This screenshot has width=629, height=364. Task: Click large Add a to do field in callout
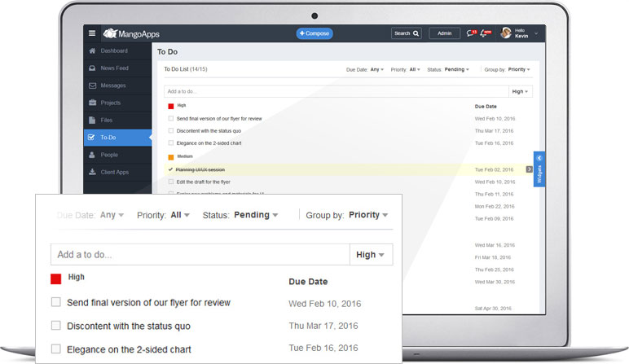click(x=200, y=255)
